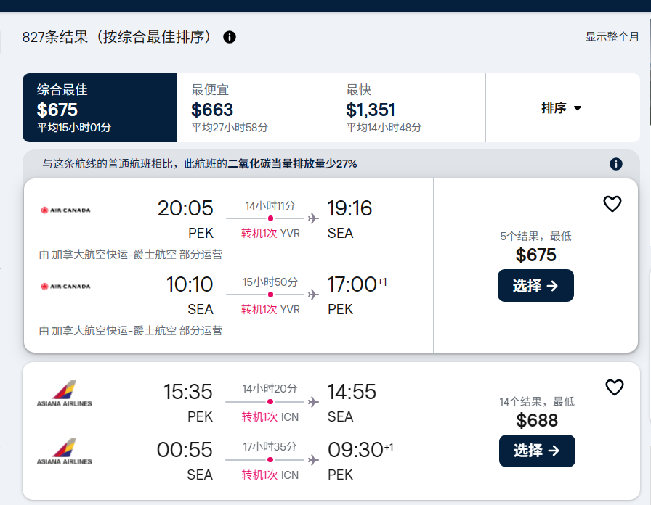Image resolution: width=651 pixels, height=505 pixels.
Task: Select the 综合最佳 $675 tab
Action: (x=100, y=108)
